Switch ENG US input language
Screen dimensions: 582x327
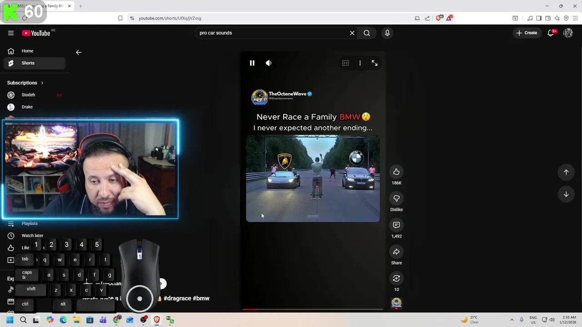pyautogui.click(x=533, y=320)
